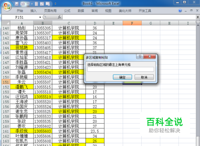Open the 开发工具 ribbon tab
Image resolution: width=200 pixels, height=146 pixels.
pos(145,11)
